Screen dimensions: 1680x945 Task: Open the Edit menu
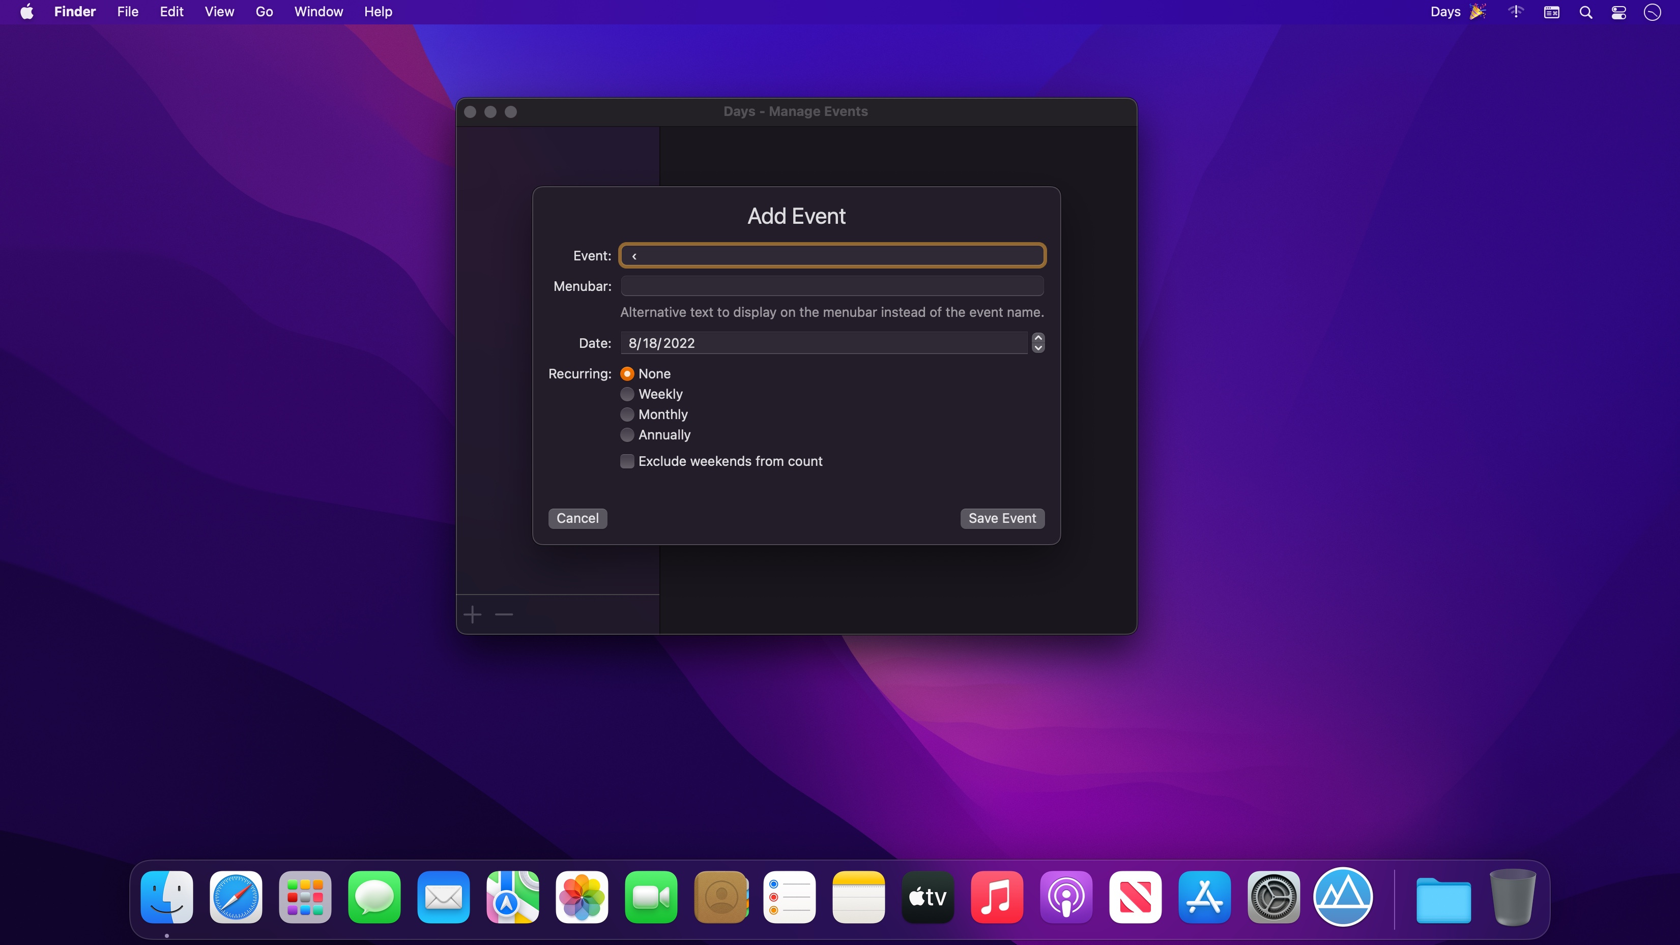(171, 12)
